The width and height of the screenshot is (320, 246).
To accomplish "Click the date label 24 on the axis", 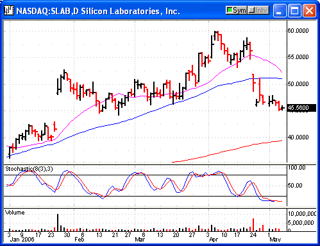I will pyautogui.click(x=253, y=235).
